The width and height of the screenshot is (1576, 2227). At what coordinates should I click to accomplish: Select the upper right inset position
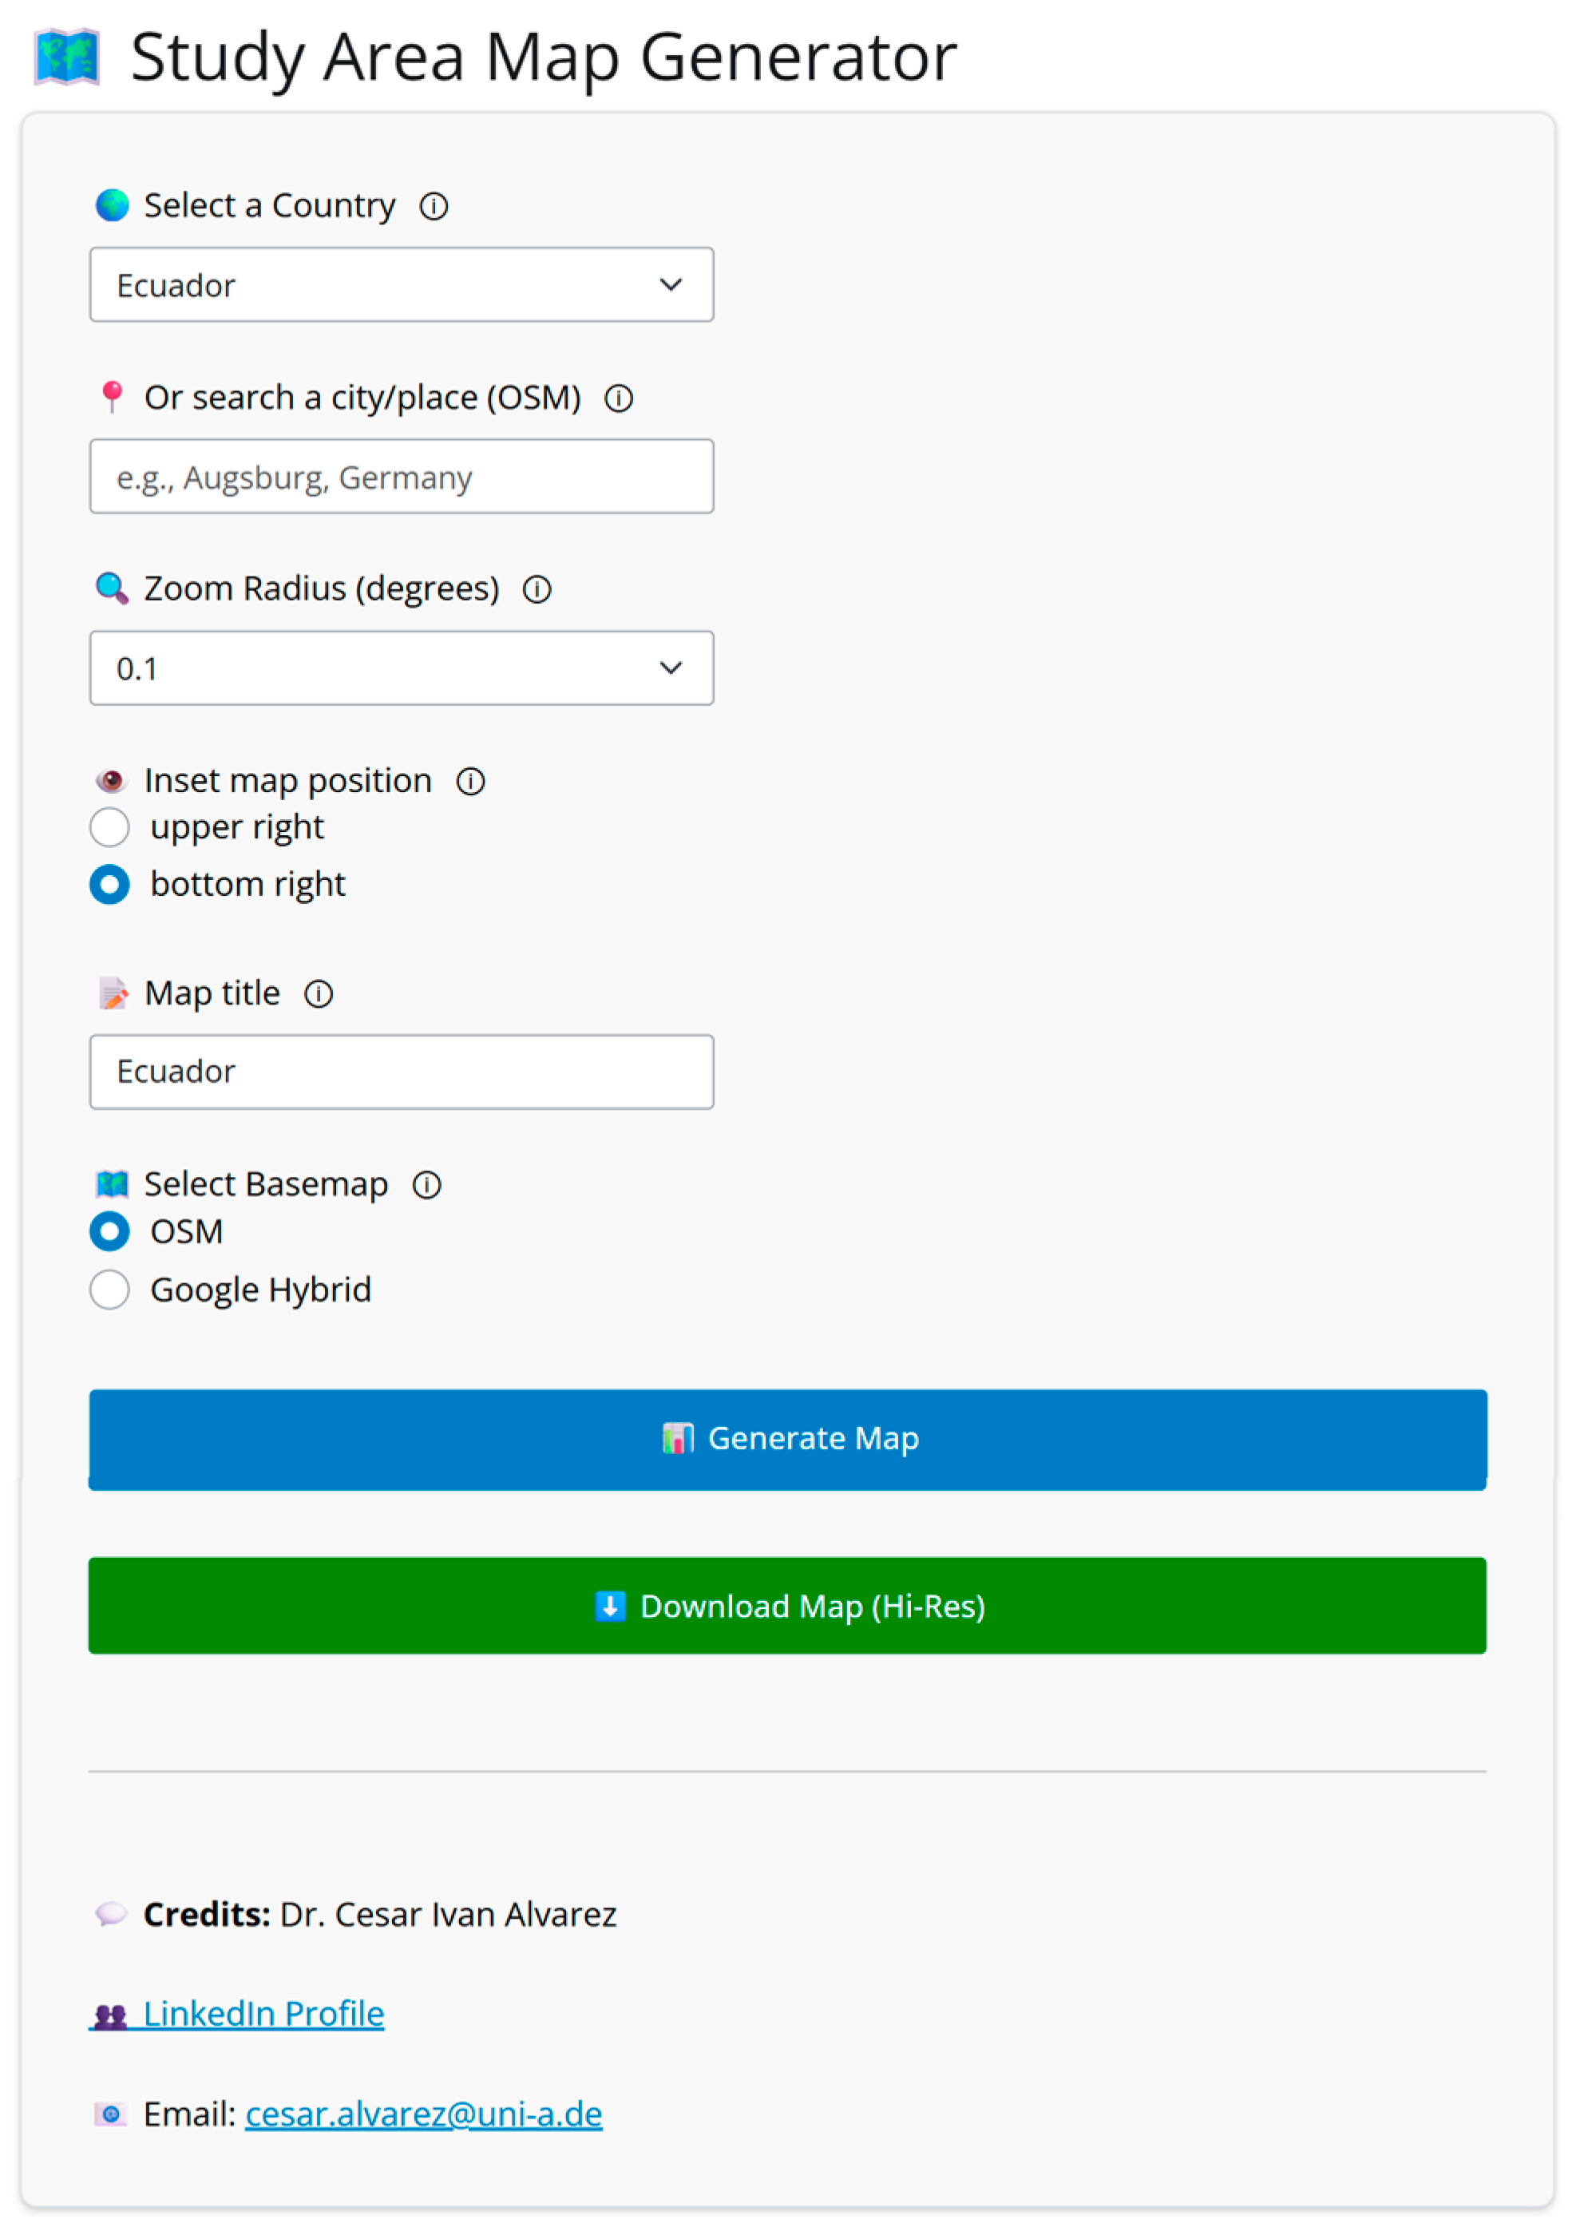click(109, 828)
